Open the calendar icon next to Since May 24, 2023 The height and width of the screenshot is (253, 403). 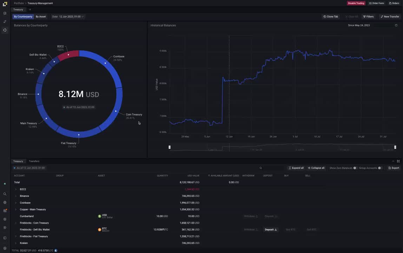coord(396,25)
